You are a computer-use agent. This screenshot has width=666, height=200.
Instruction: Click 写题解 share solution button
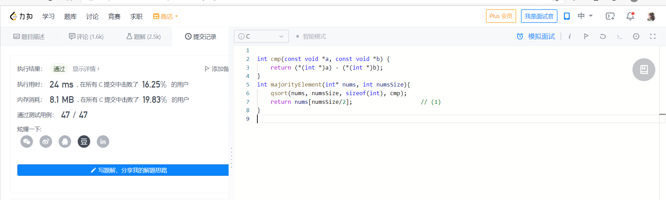pos(123,170)
